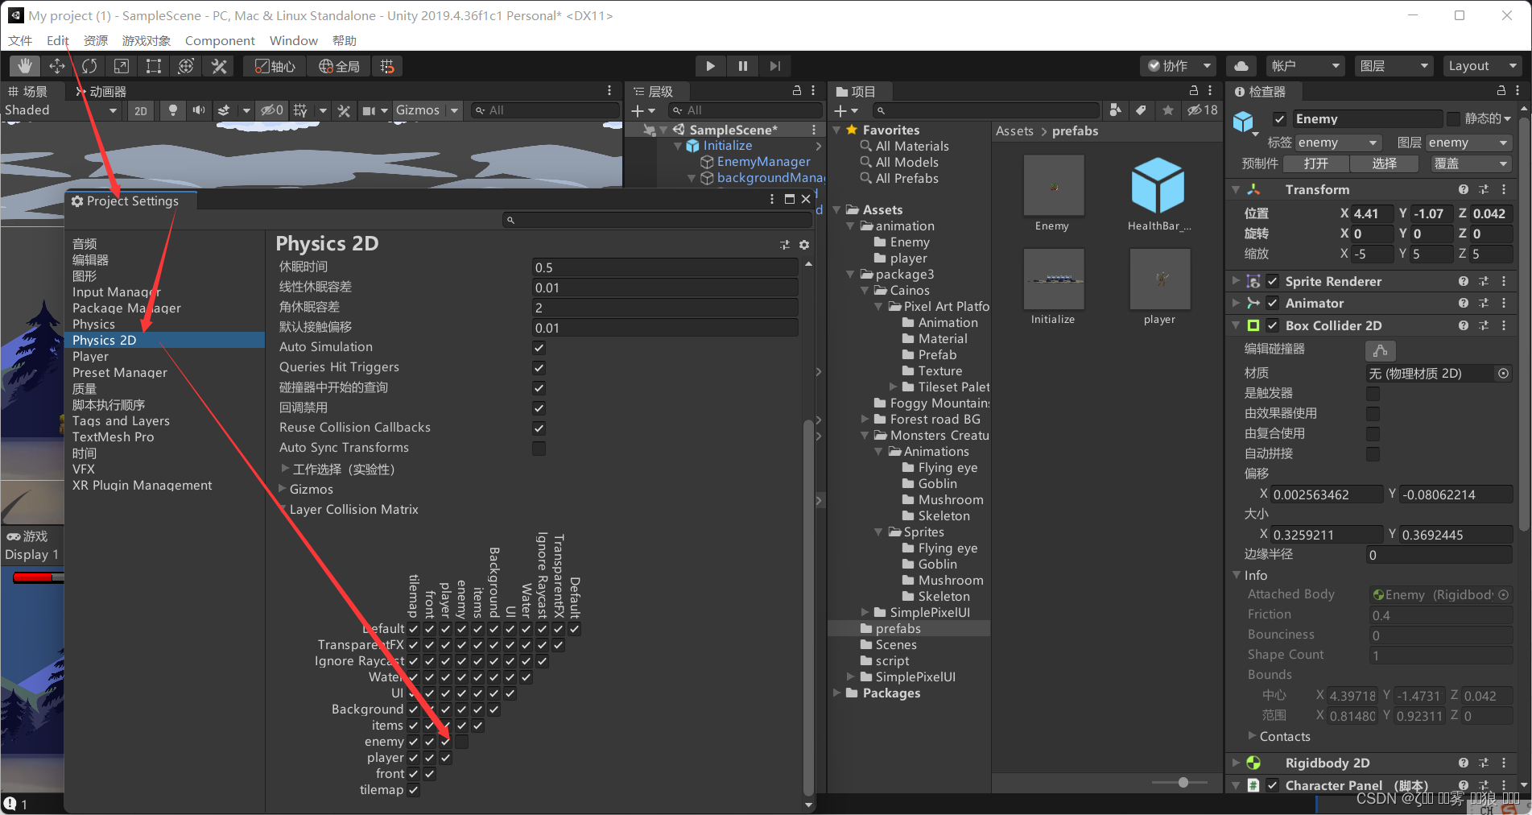Viewport: 1532px width, 815px height.
Task: Toggle 2D view mode in the Scene view
Action: [x=140, y=110]
